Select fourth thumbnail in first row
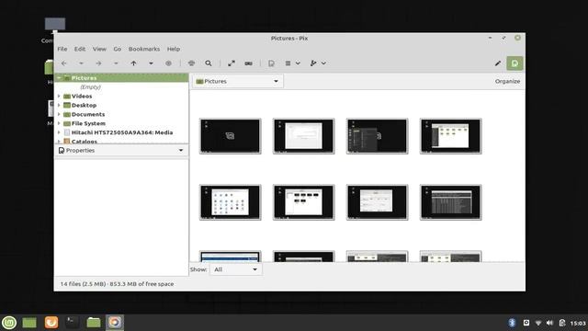Screen dimensions: 588x331 pyautogui.click(x=451, y=136)
